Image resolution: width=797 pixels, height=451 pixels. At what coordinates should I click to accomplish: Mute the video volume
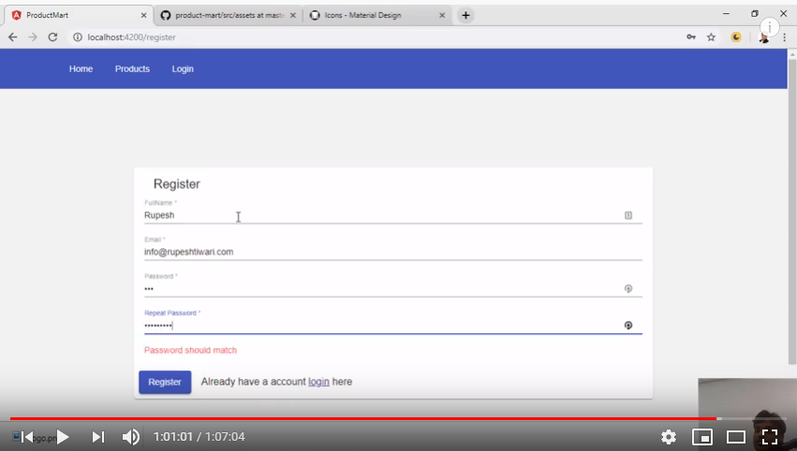click(131, 437)
